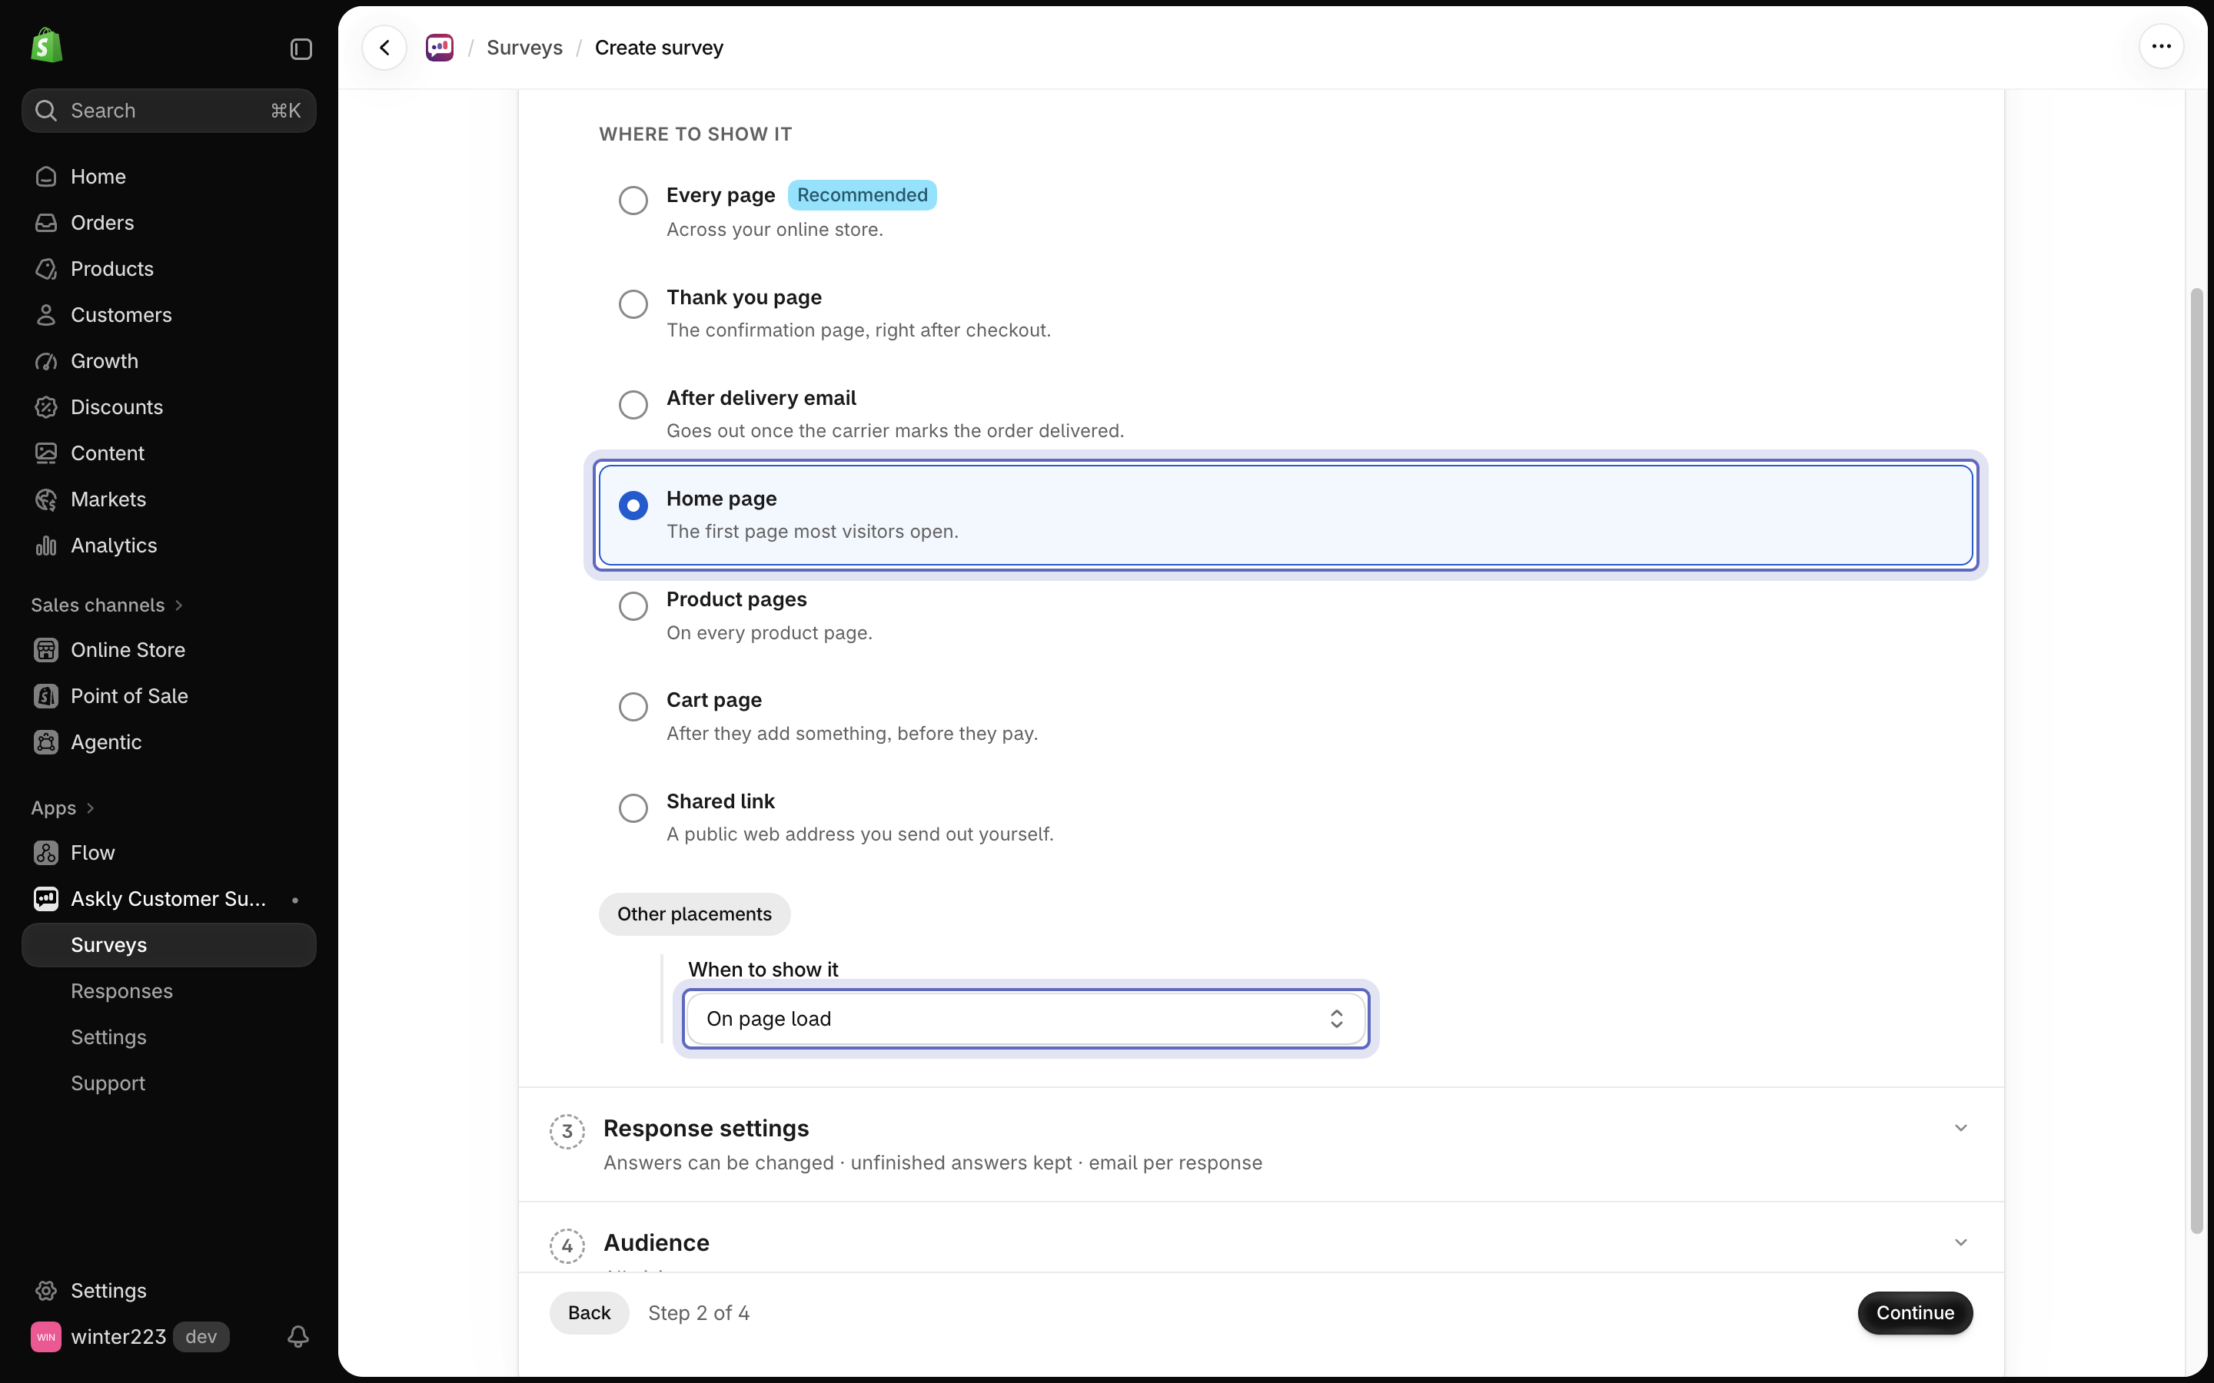Select the Shared link radio button

pos(633,808)
